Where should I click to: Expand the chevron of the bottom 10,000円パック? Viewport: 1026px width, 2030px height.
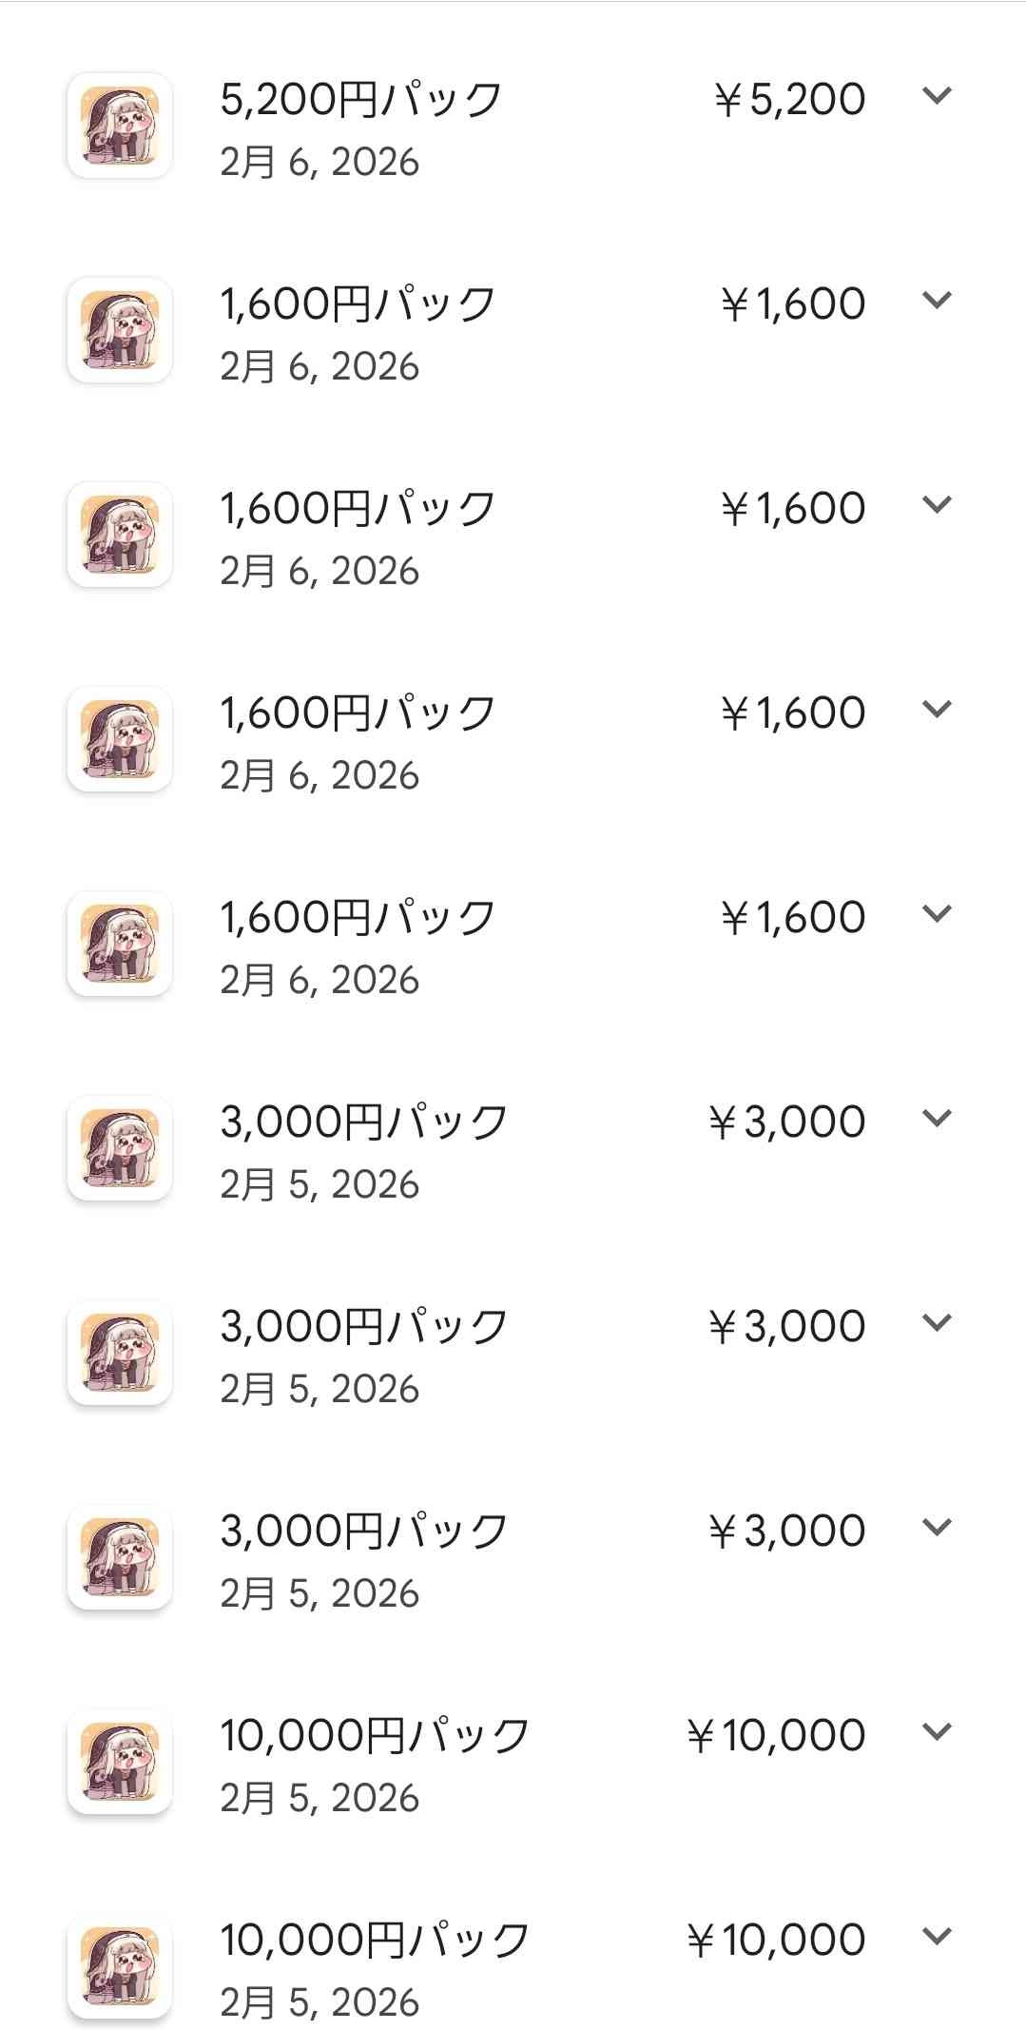[938, 1936]
